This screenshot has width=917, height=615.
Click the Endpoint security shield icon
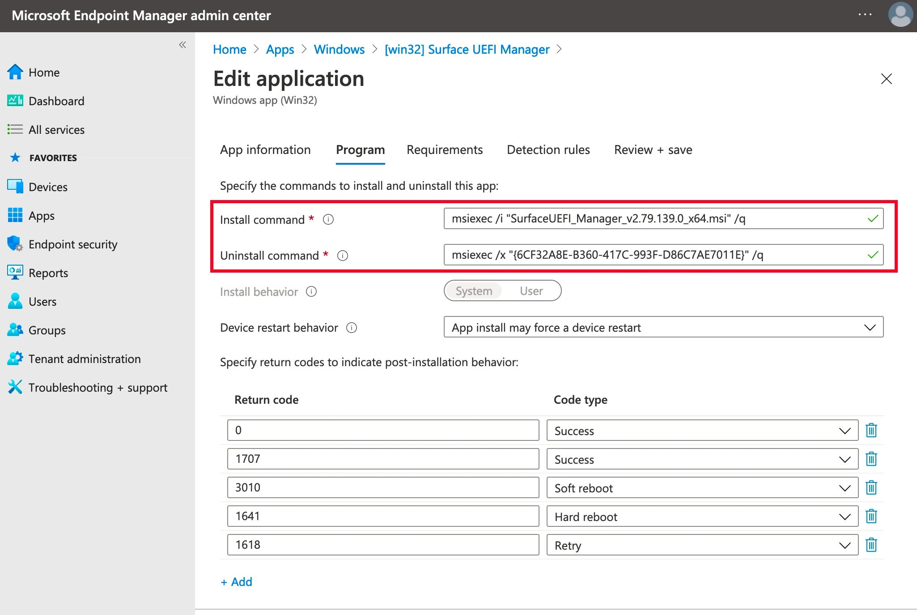point(15,244)
